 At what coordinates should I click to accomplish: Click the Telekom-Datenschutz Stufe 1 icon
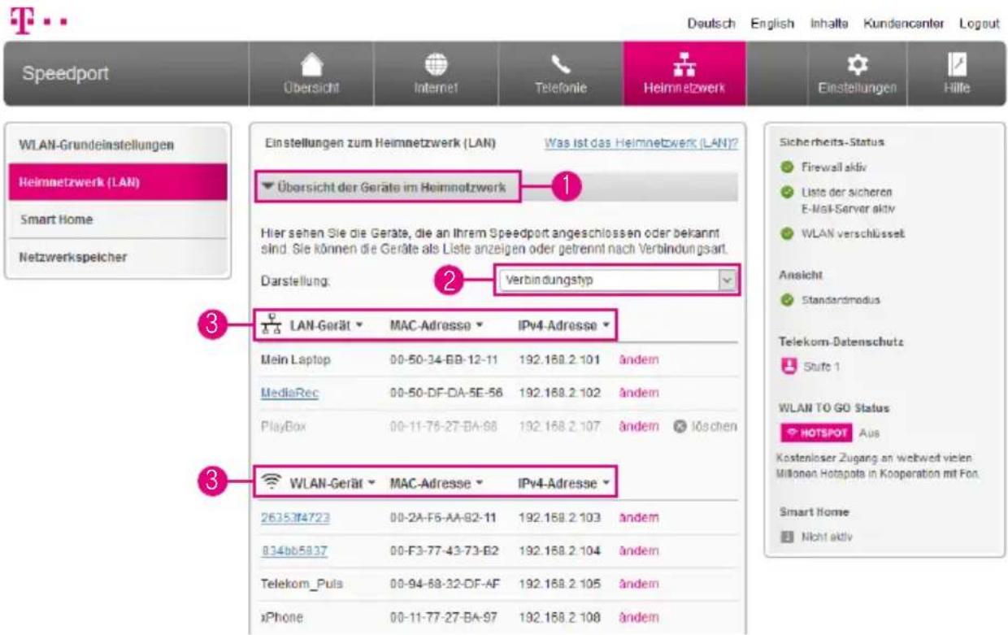tap(787, 366)
